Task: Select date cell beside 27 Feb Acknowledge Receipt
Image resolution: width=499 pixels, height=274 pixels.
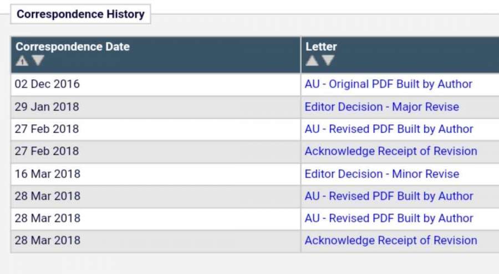Action: click(47, 151)
